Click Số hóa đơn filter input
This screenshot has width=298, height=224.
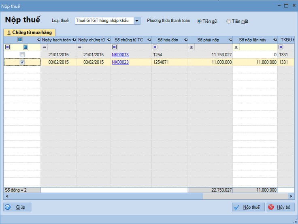(173, 47)
